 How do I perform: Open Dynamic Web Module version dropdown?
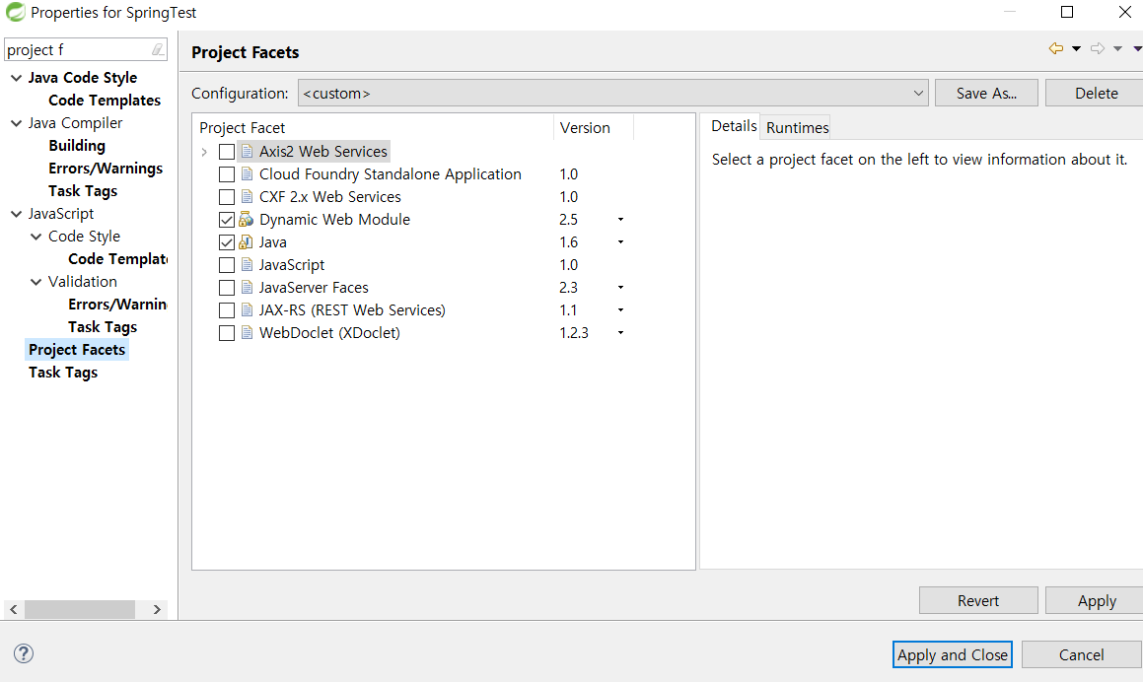620,220
